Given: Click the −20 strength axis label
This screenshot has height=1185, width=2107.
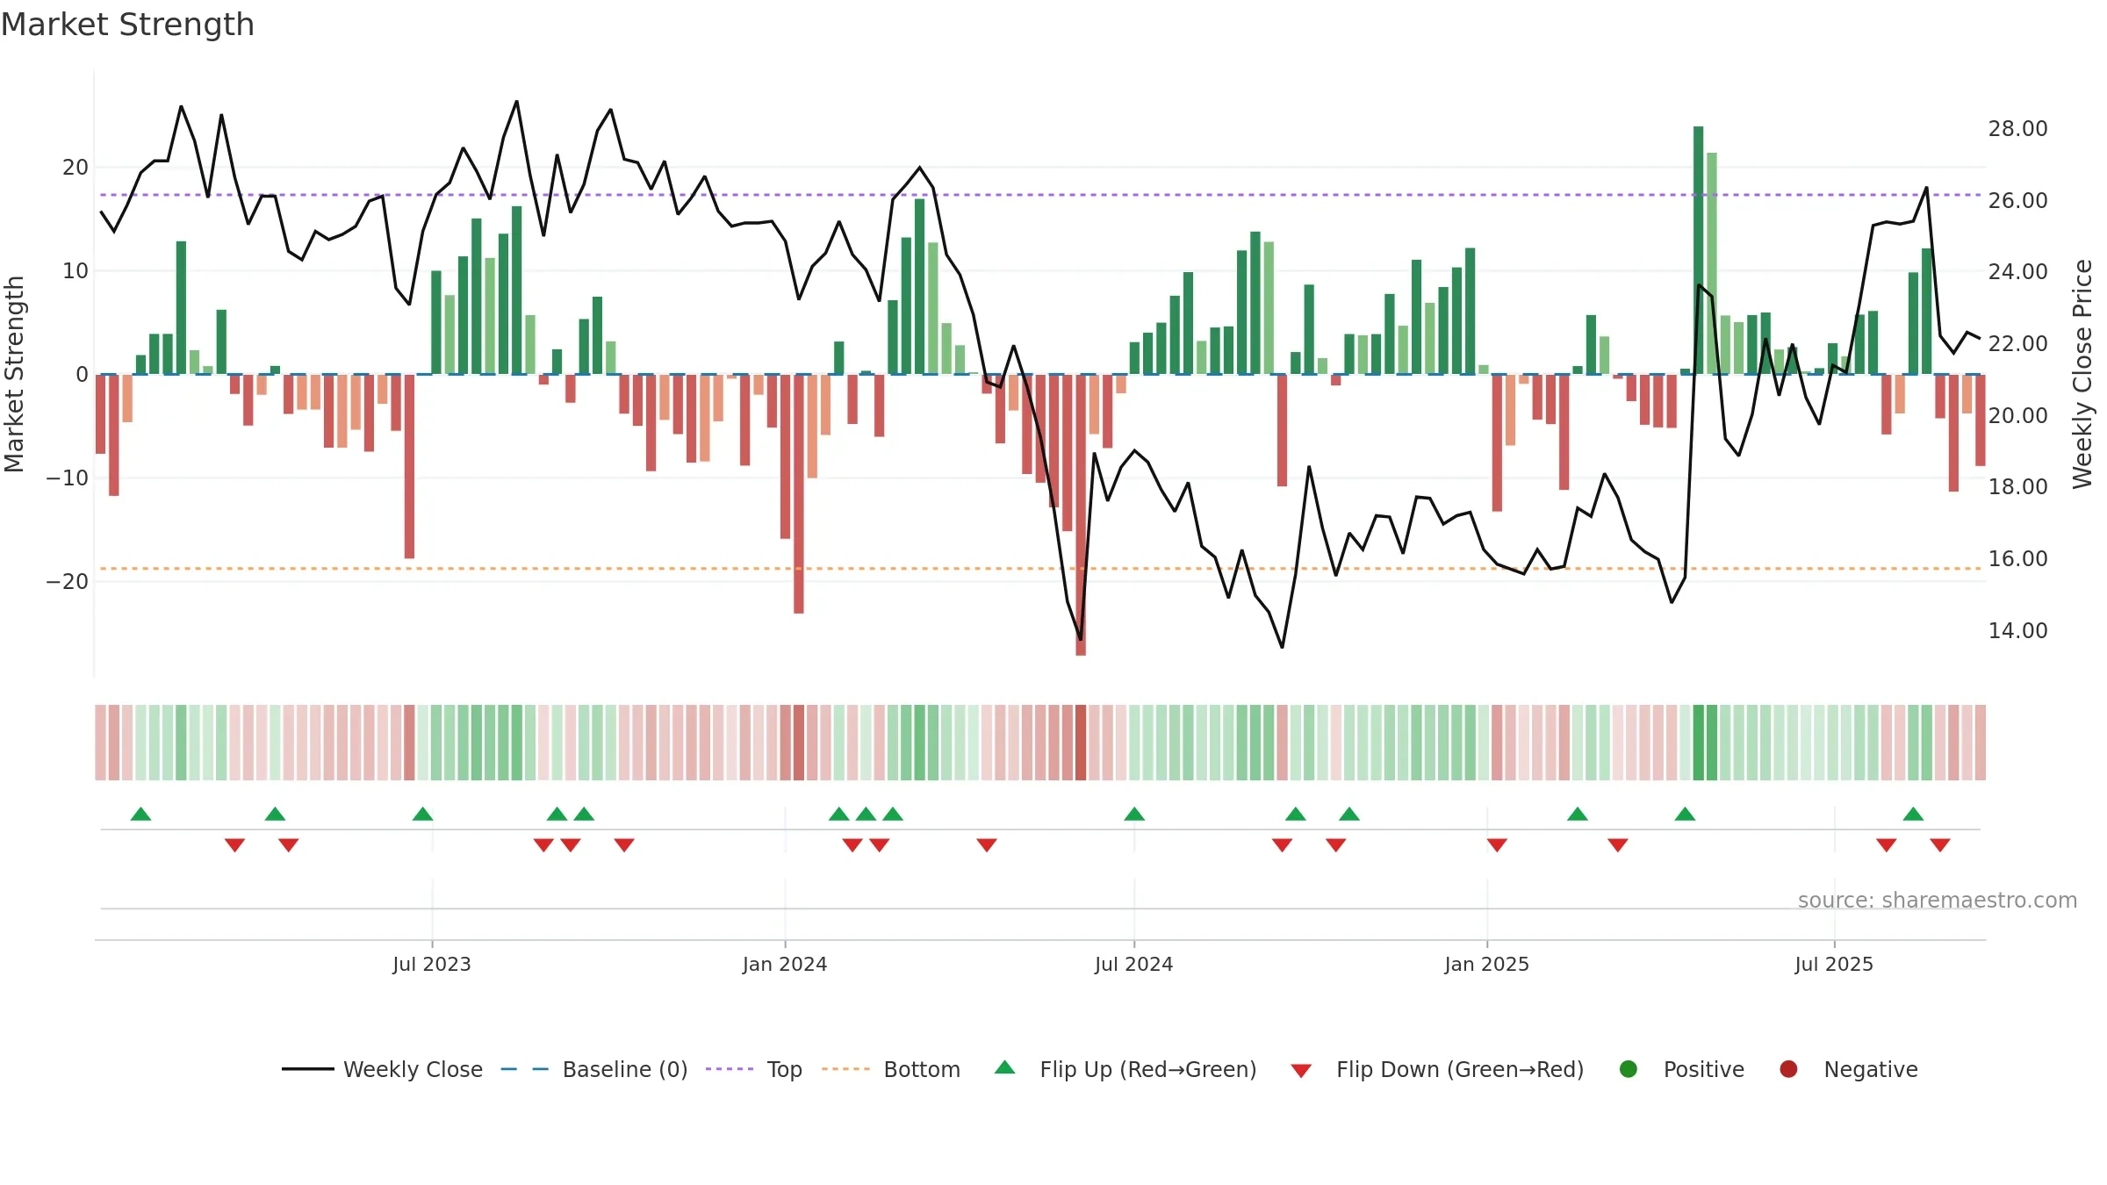Looking at the screenshot, I should pos(68,581).
